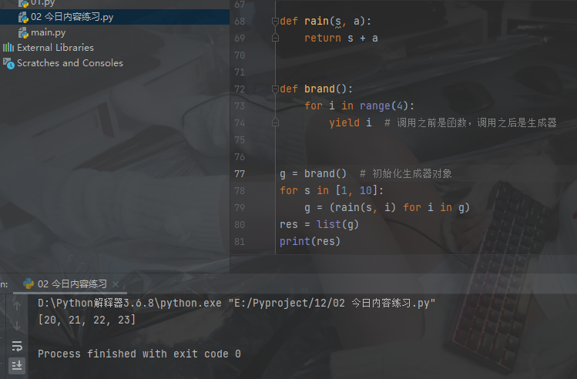This screenshot has height=379, width=577.
Task: Click the 'def rain(s, a):' line
Action: pos(325,22)
